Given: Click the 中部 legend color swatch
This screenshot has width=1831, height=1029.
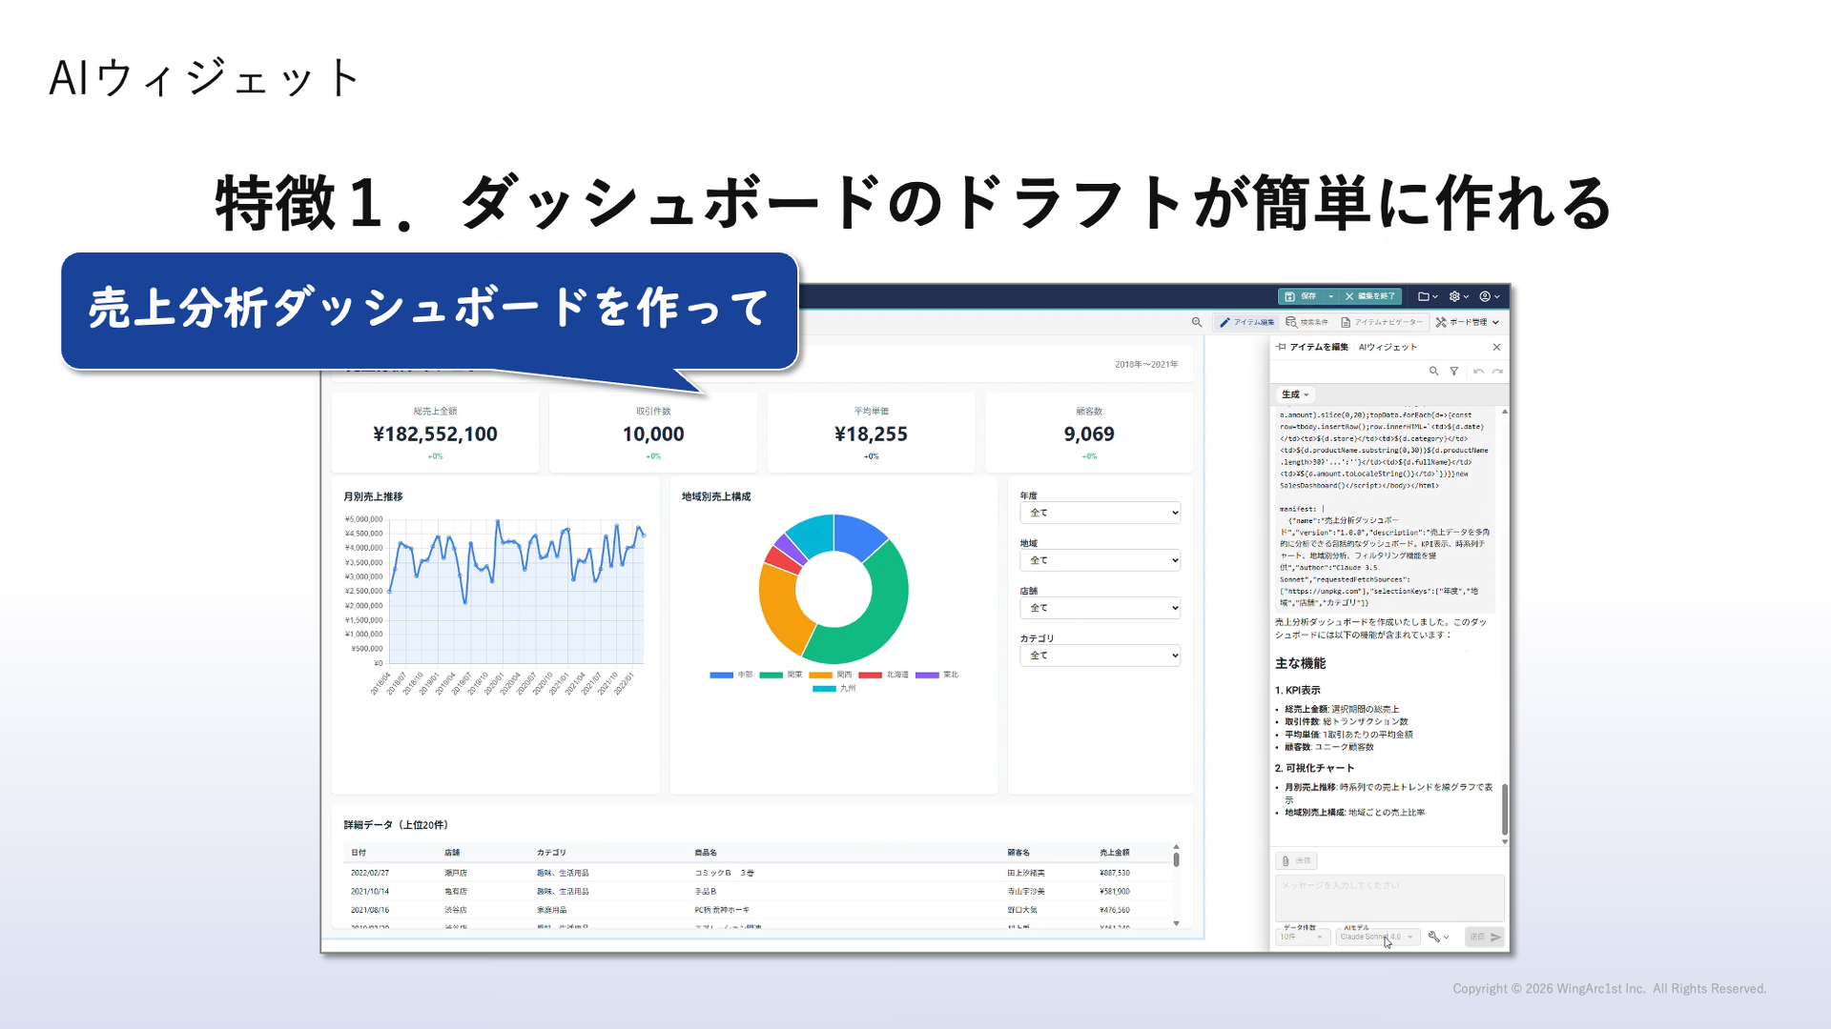Looking at the screenshot, I should 721,675.
